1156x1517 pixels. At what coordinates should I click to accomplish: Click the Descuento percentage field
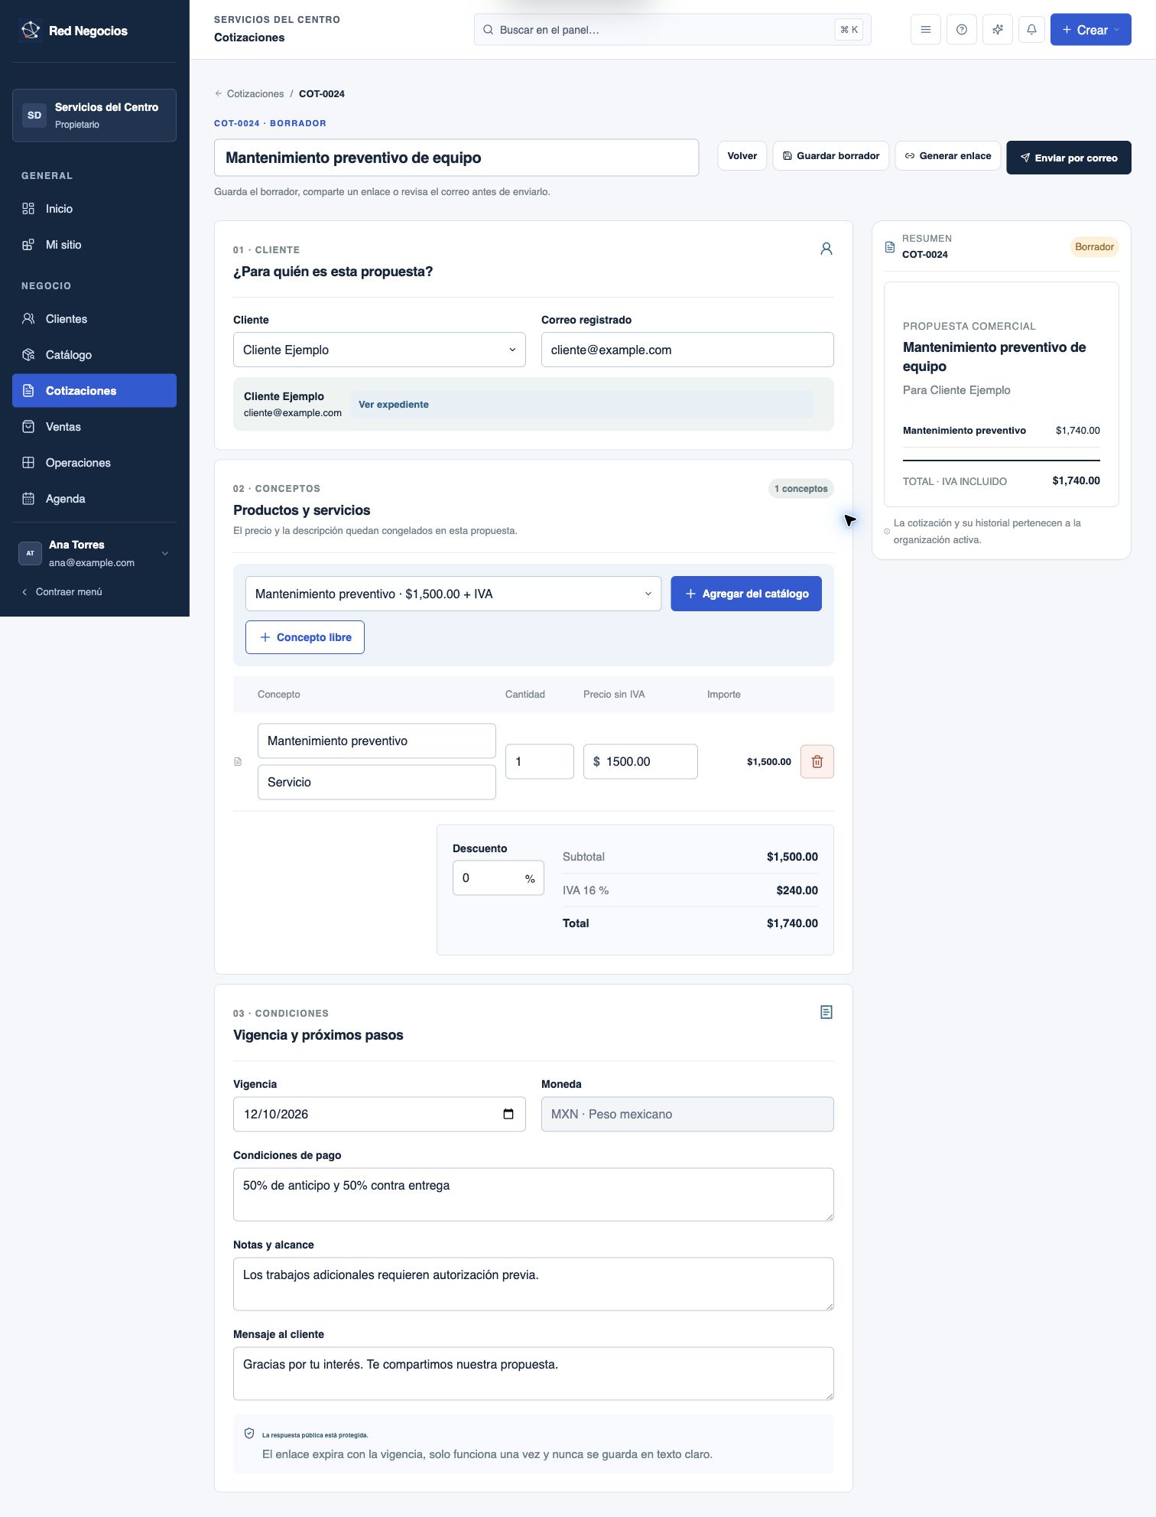pos(498,878)
